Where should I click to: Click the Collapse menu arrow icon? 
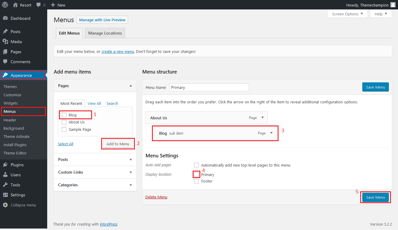click(x=5, y=205)
